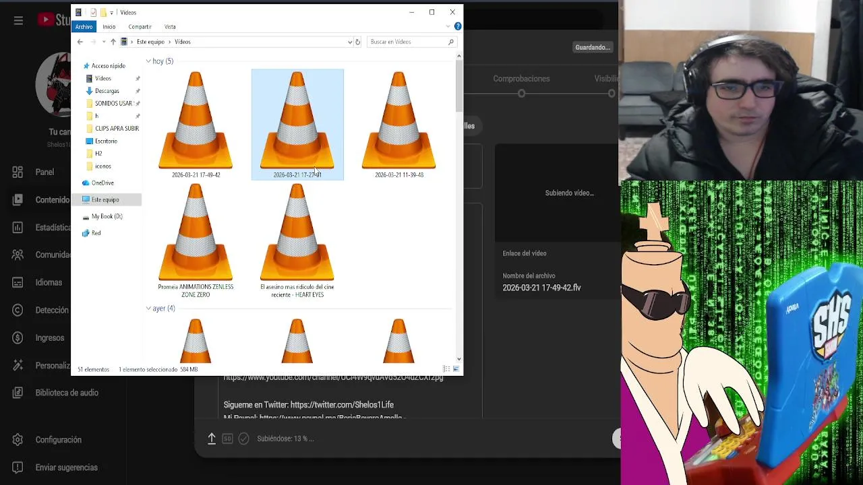Refresh the Videos folder address bar

click(x=357, y=42)
